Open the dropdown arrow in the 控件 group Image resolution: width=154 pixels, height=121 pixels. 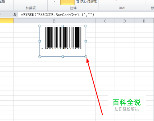coord(55,1)
